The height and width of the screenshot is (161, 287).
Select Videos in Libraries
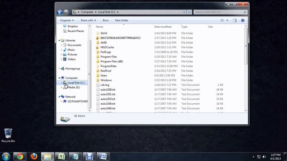(72, 59)
